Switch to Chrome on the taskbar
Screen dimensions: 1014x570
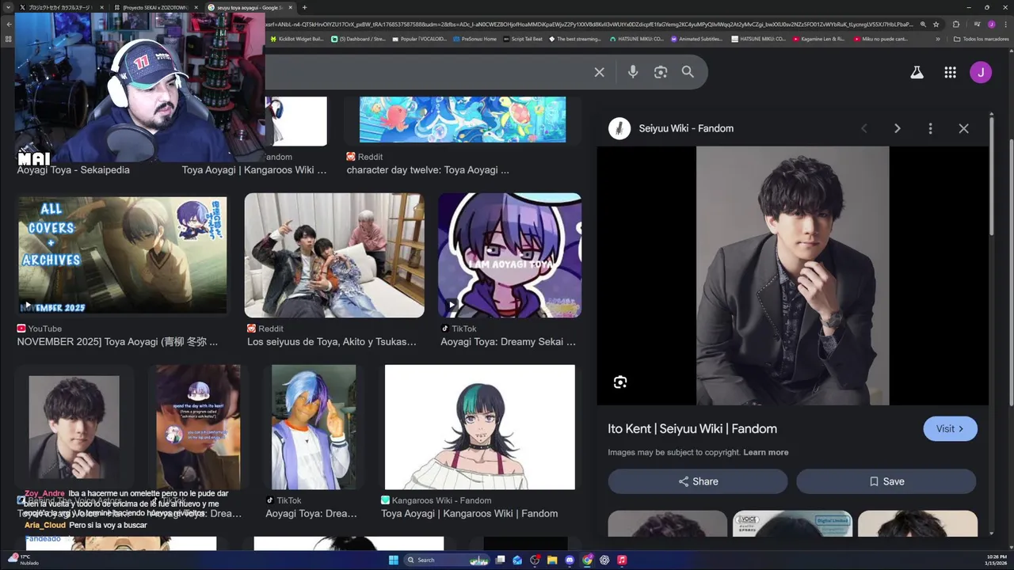pyautogui.click(x=587, y=560)
